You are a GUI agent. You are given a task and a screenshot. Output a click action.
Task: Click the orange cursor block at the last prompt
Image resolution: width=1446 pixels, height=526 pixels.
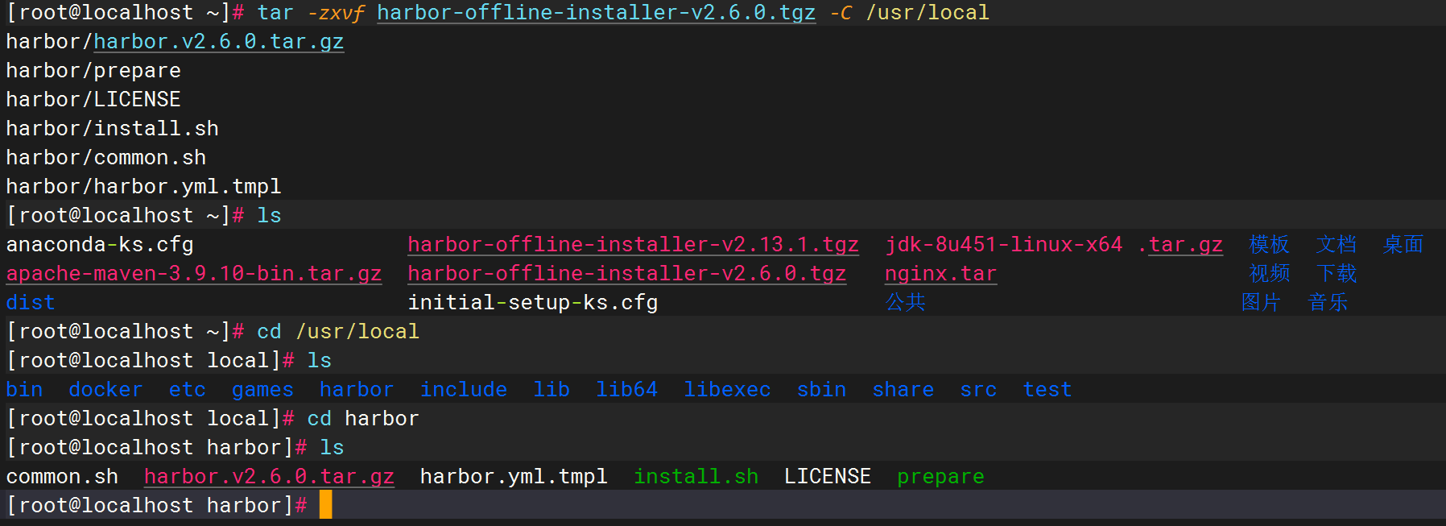click(x=325, y=505)
